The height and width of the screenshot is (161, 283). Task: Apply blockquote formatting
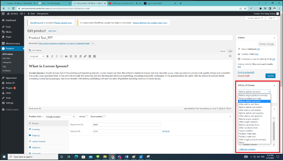pos(66,56)
